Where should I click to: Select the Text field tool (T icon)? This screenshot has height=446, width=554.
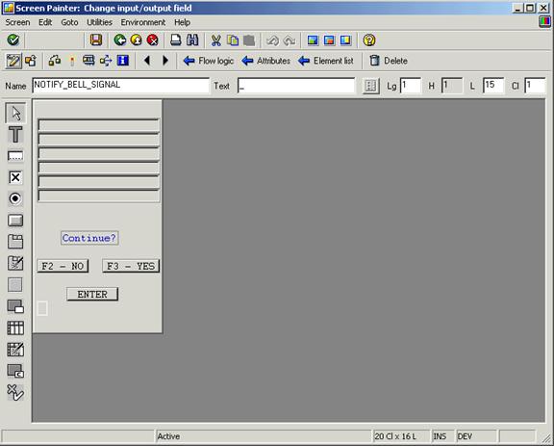[x=15, y=135]
